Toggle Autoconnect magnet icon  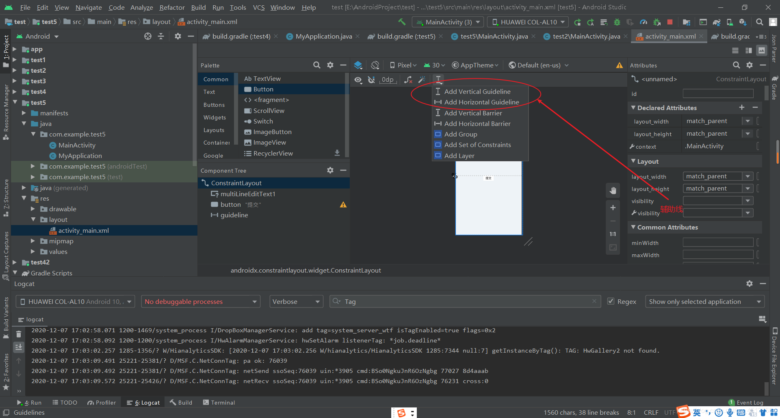coord(371,80)
